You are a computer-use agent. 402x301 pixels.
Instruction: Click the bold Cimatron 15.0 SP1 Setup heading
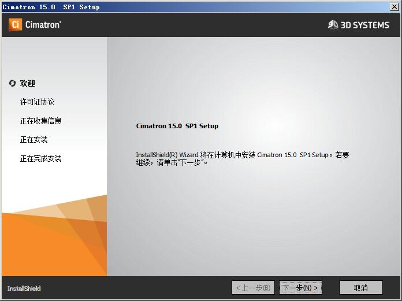177,126
